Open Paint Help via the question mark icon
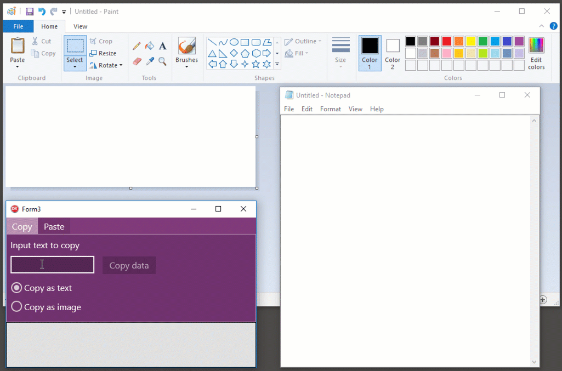Screen dimensions: 562x371 (553, 26)
